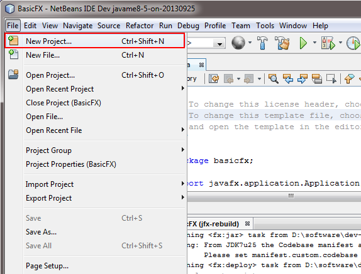Screen dimensions: 361x274
Task: Click the Find Selection magnifier icon
Action: point(274,79)
